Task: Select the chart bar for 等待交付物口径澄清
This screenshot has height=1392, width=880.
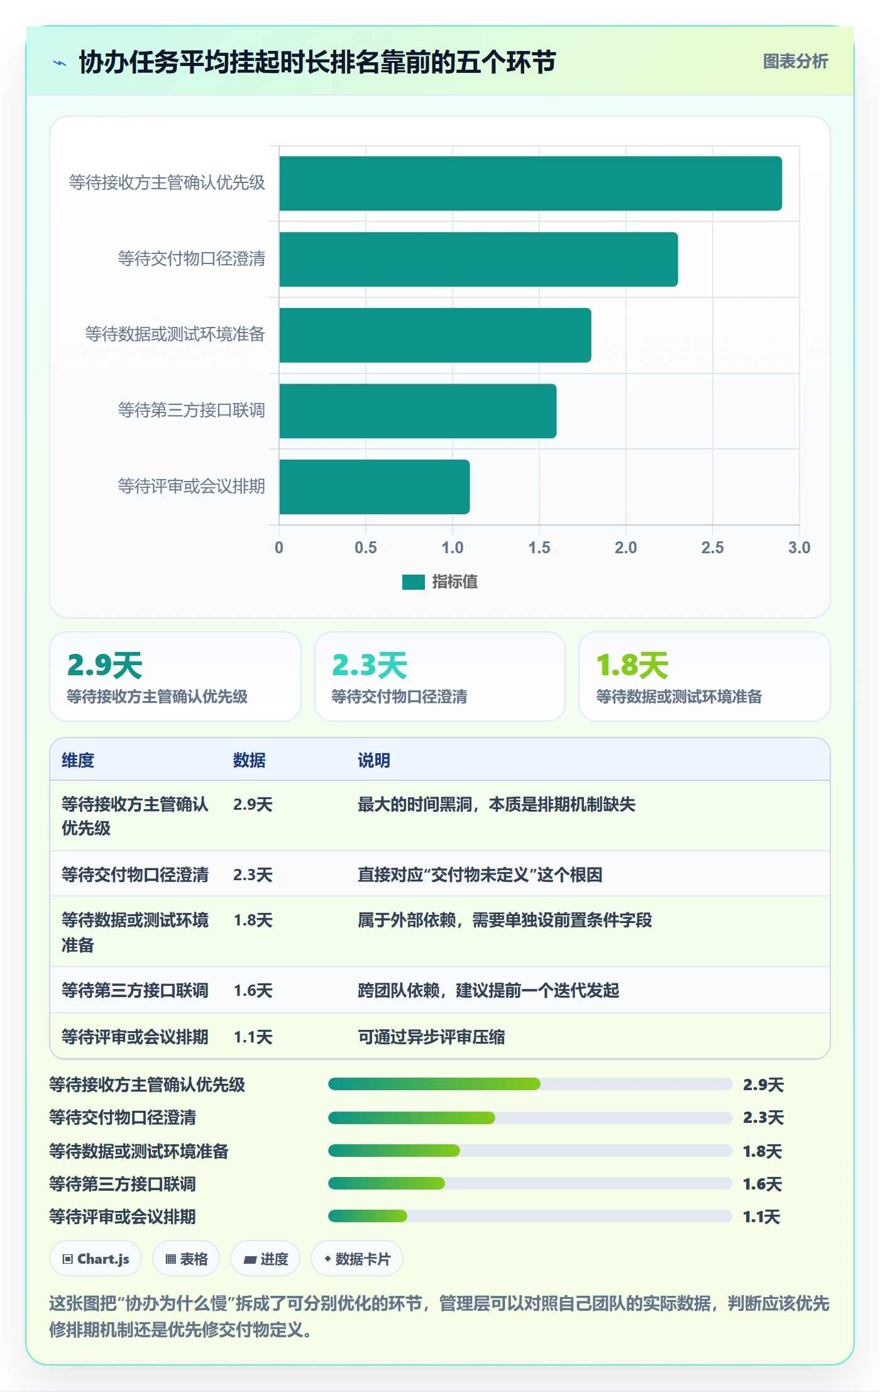Action: coord(478,260)
